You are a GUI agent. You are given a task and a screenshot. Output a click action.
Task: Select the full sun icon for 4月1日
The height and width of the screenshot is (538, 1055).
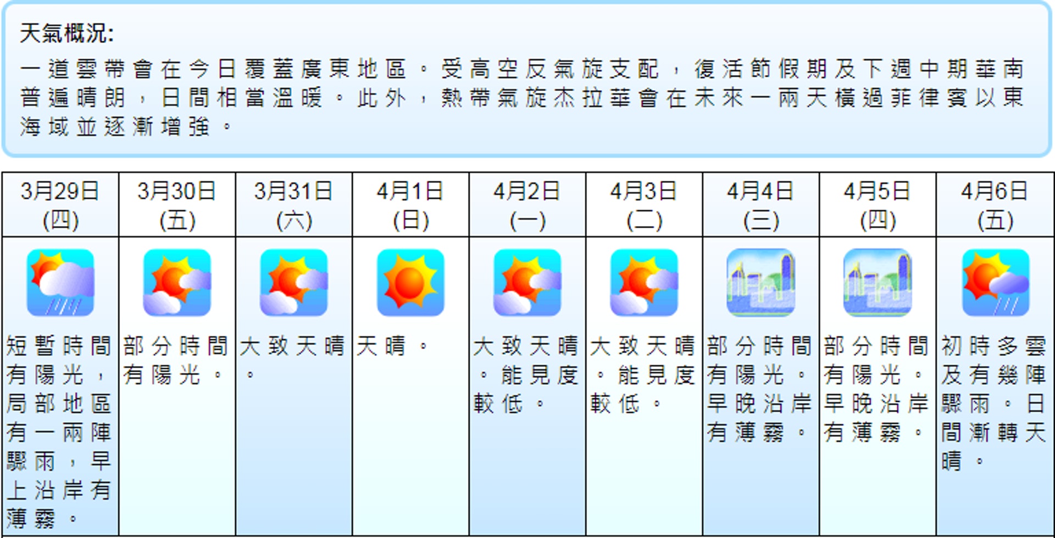(x=410, y=283)
